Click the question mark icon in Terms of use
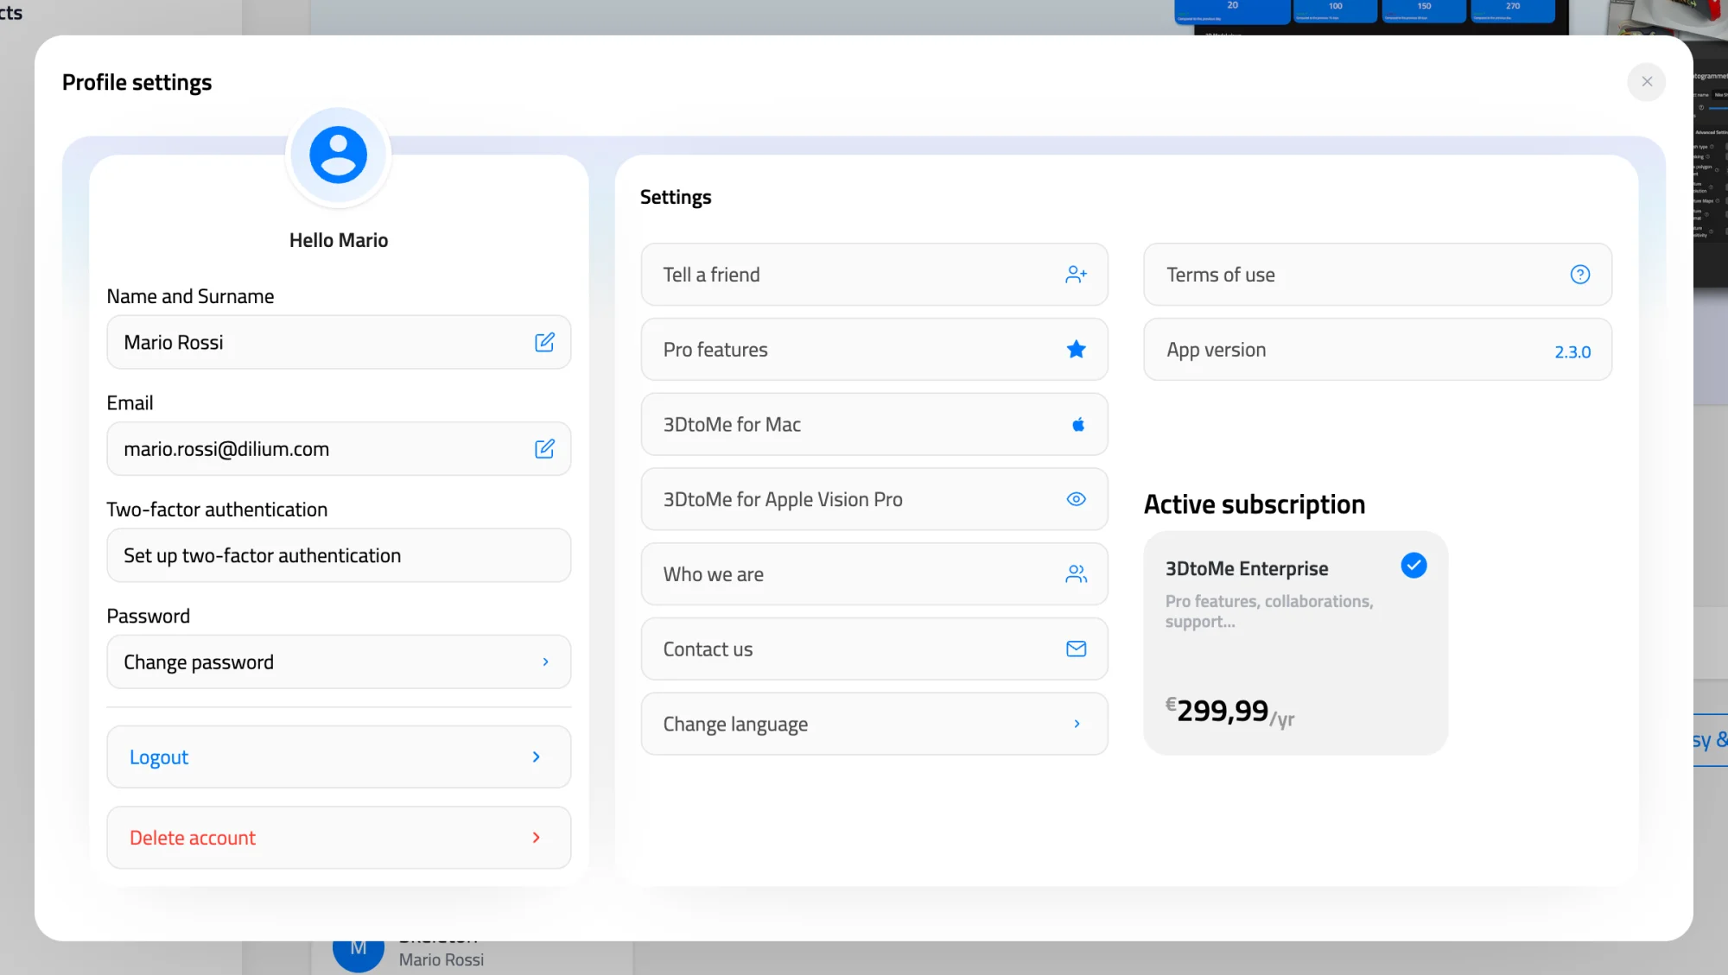The image size is (1728, 975). point(1579,275)
